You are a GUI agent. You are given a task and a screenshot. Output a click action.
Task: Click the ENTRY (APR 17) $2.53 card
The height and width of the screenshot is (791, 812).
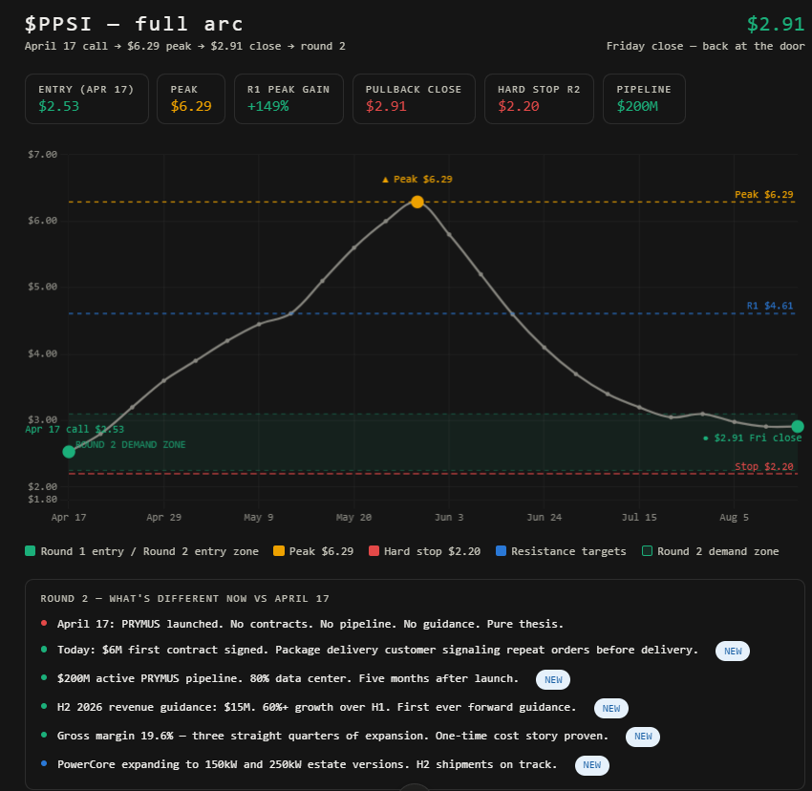(87, 99)
